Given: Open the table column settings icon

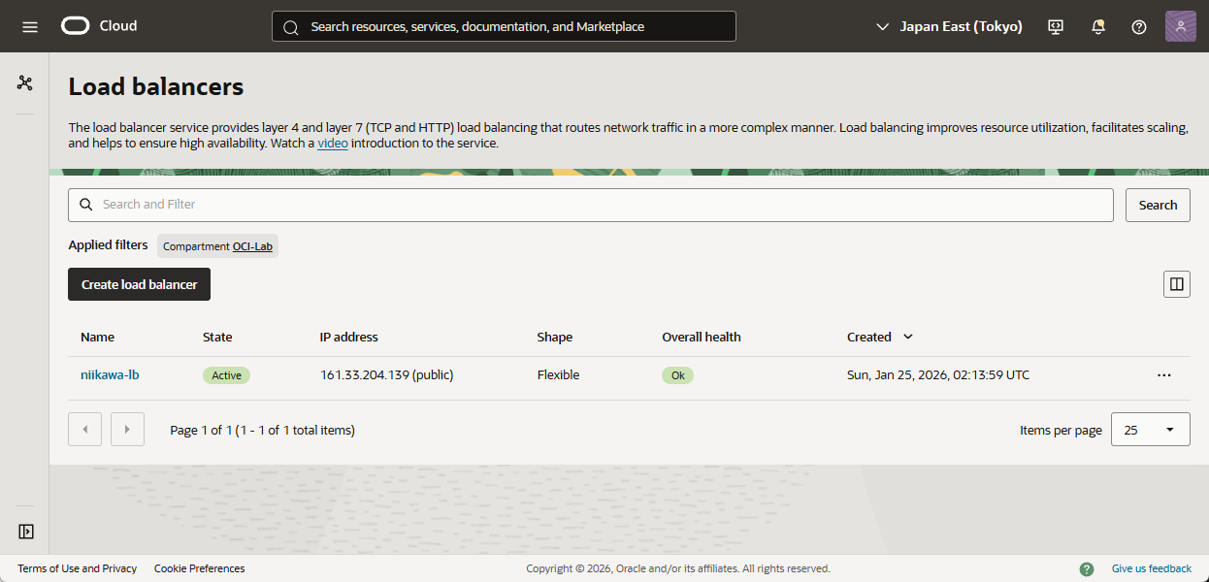Looking at the screenshot, I should click(1176, 284).
